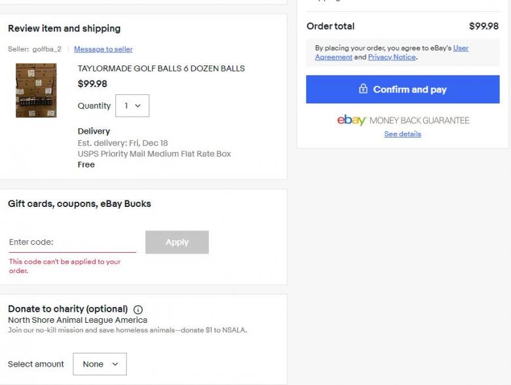Screen dimensions: 511x385
Task: Open the Select amount donation dropdown
Action: click(100, 364)
